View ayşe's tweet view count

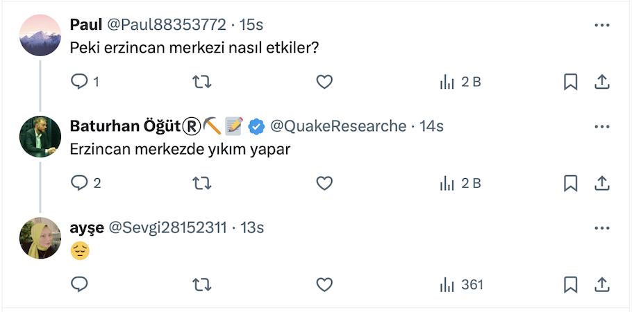coord(461,284)
